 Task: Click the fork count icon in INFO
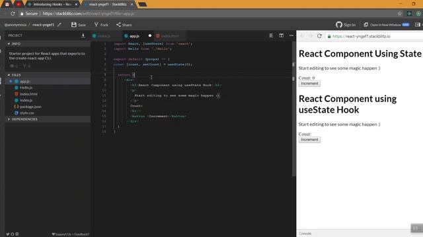(24, 66)
